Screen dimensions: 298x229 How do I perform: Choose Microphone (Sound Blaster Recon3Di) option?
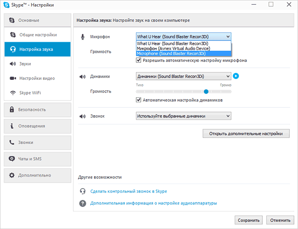[x=183, y=54]
